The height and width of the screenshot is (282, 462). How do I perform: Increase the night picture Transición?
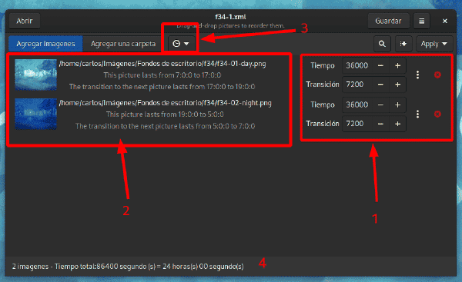point(398,124)
